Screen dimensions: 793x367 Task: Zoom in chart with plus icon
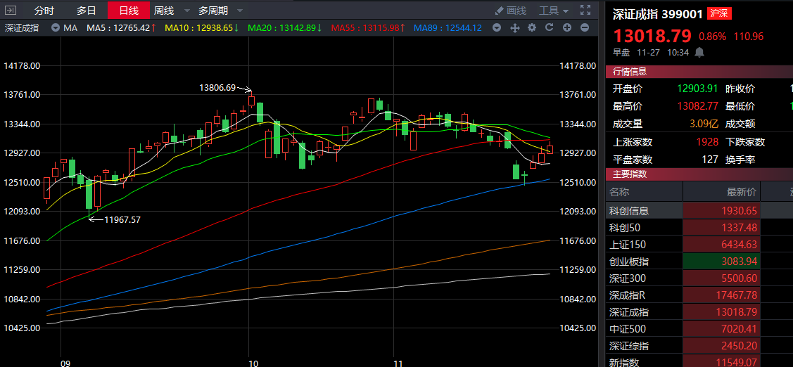pyautogui.click(x=566, y=28)
